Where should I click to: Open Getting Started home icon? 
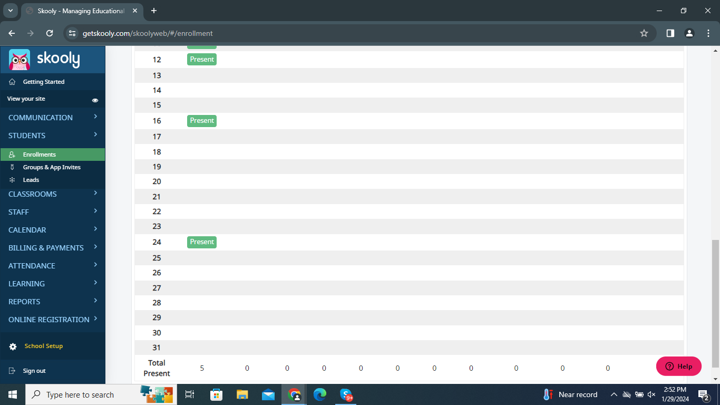coord(12,82)
